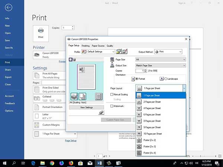The height and width of the screenshot is (167, 223).
Task: Select the Portrait orientation radio button
Action: 137,79
